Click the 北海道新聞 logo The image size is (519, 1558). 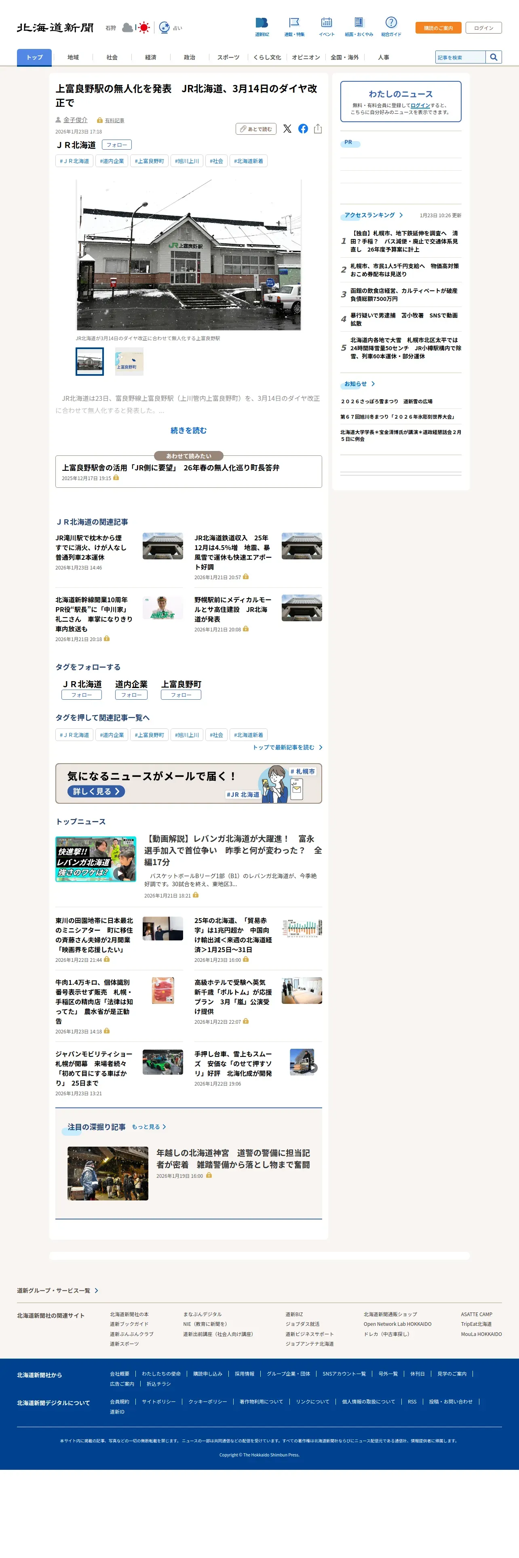tap(55, 28)
